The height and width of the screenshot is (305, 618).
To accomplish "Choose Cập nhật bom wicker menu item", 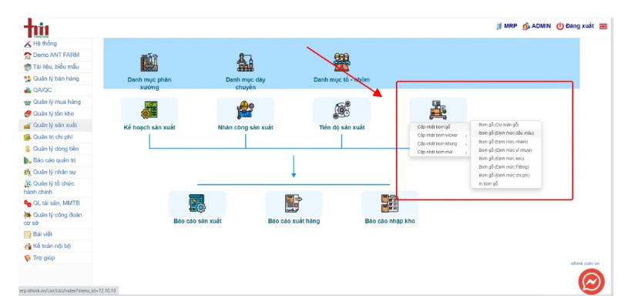I will (x=440, y=136).
